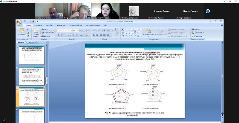Toggle italic text formatting

click(61, 35)
